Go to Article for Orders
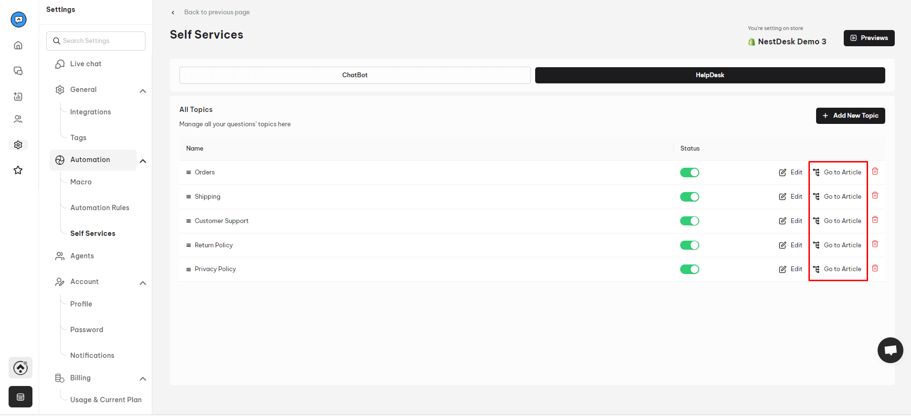 pos(837,172)
